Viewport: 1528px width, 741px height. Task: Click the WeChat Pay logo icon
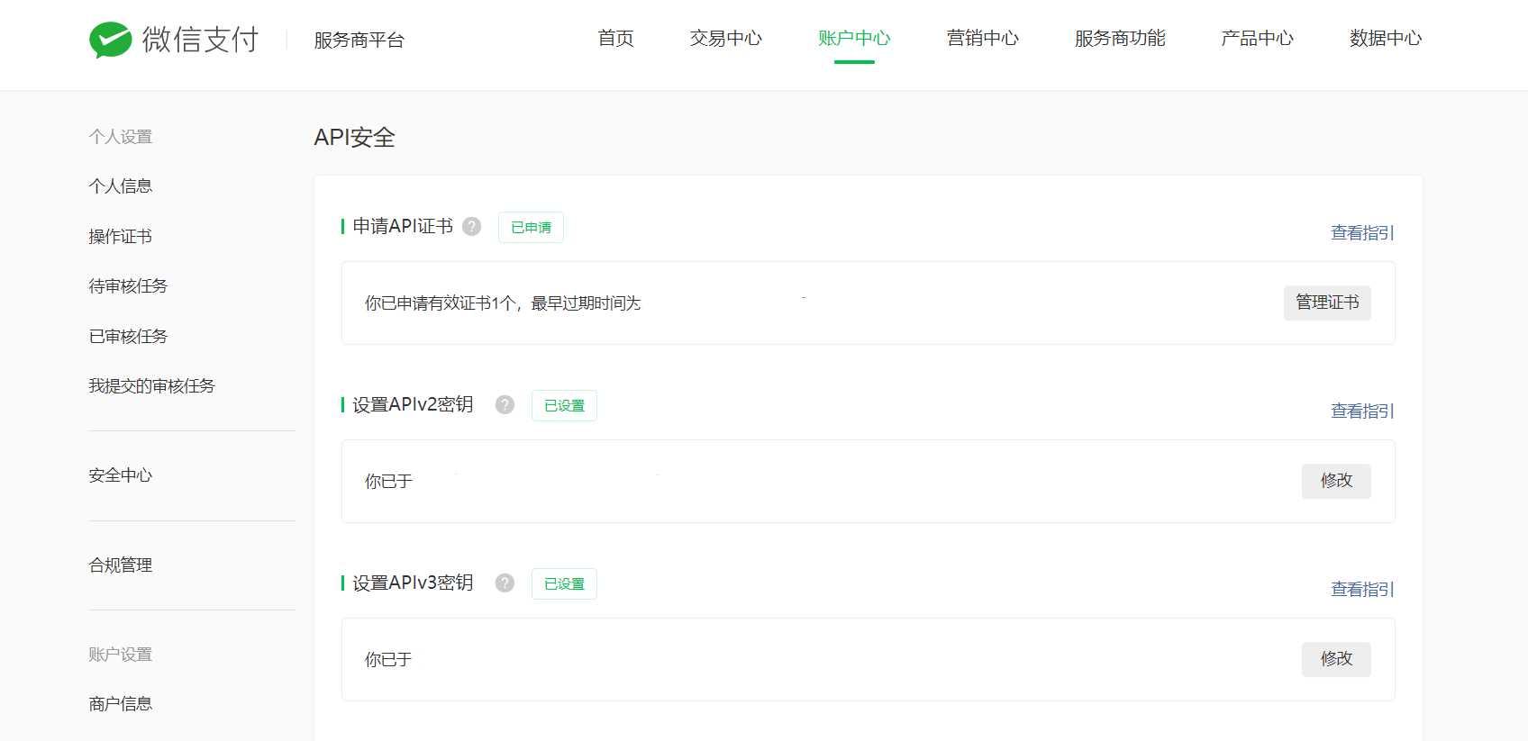[x=111, y=40]
